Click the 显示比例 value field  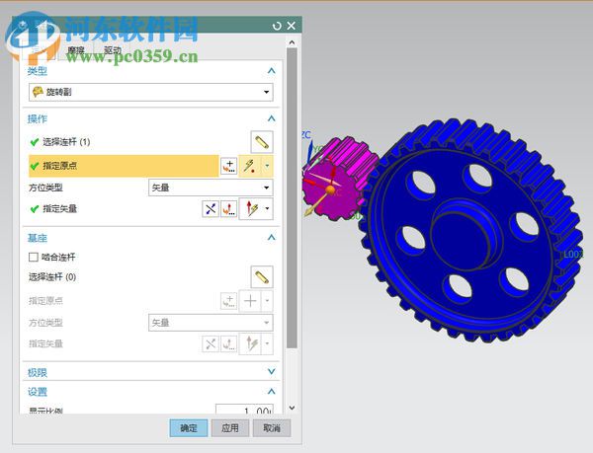tap(244, 410)
